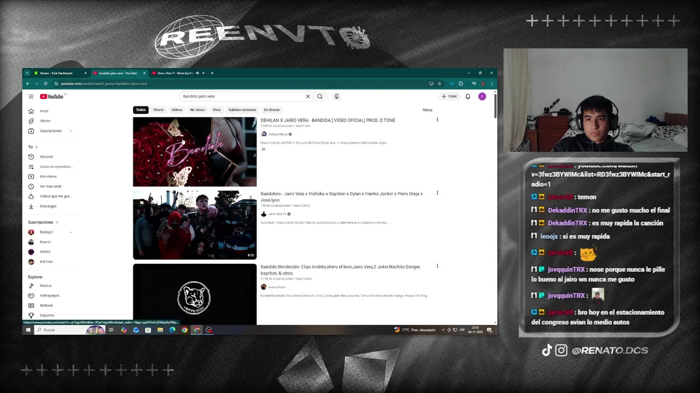Viewport: 700px width, 393px height.
Task: Expand the Suscripciones section chevron
Action: click(x=57, y=222)
